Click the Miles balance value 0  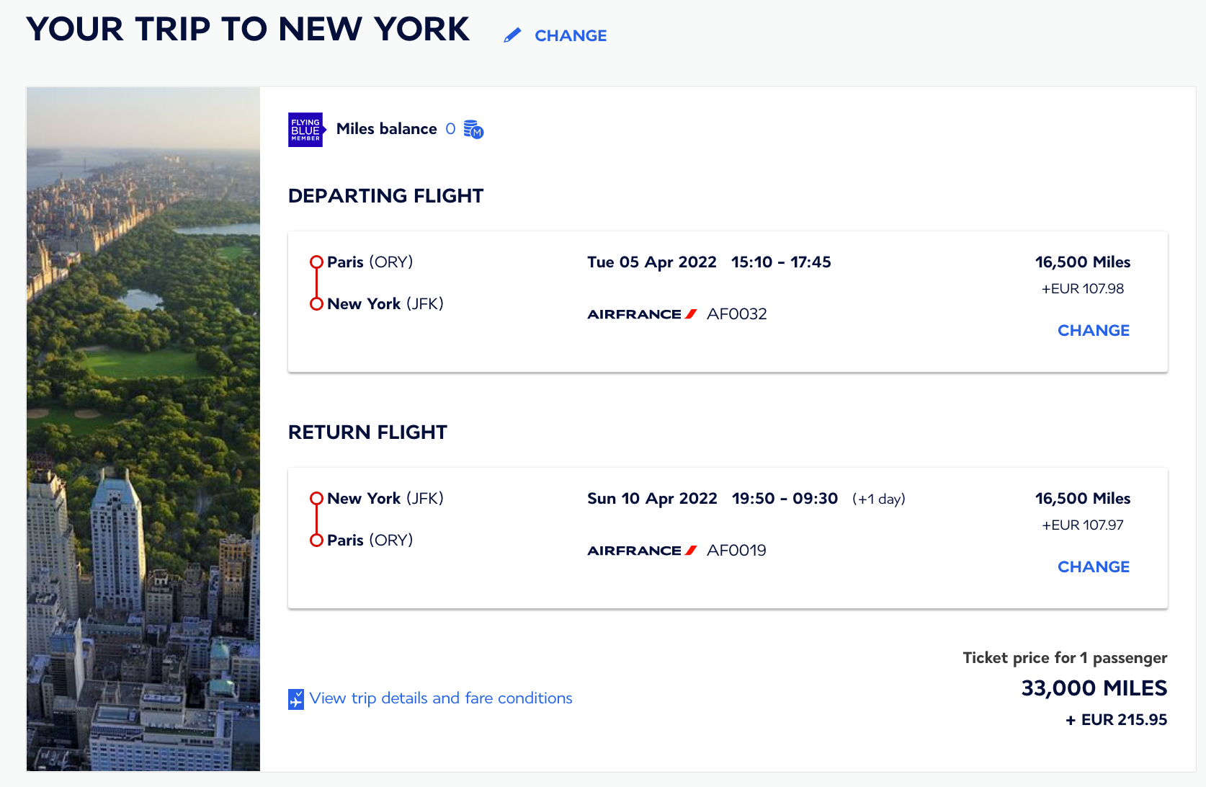coord(450,129)
